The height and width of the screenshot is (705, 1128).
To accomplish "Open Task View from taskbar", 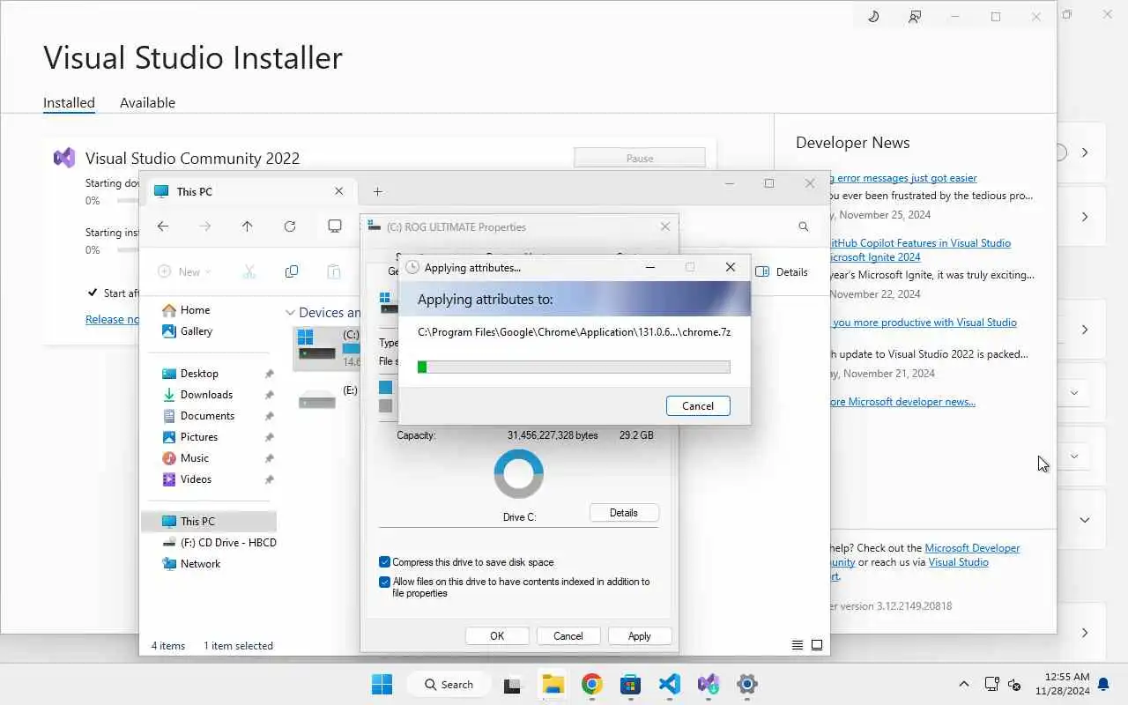I will 513,684.
